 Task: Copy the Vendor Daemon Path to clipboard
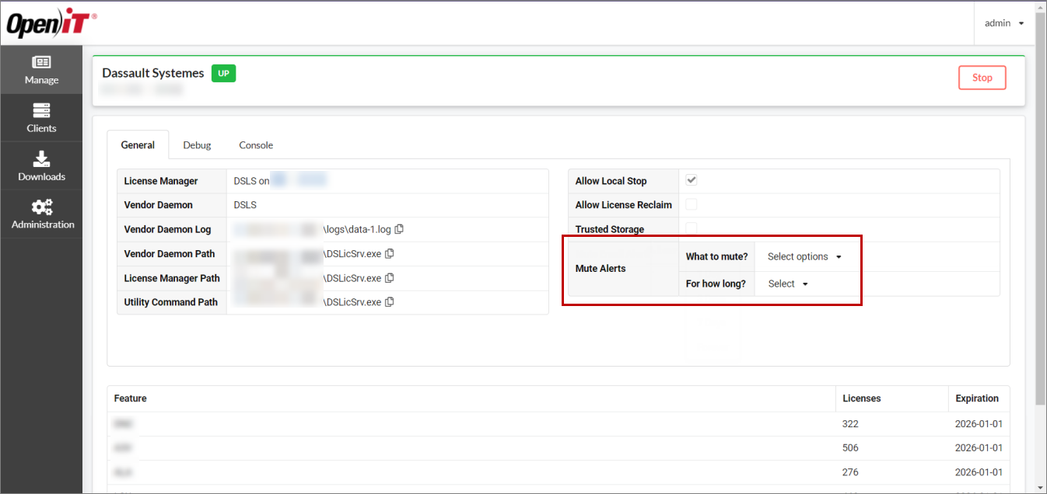coord(389,253)
